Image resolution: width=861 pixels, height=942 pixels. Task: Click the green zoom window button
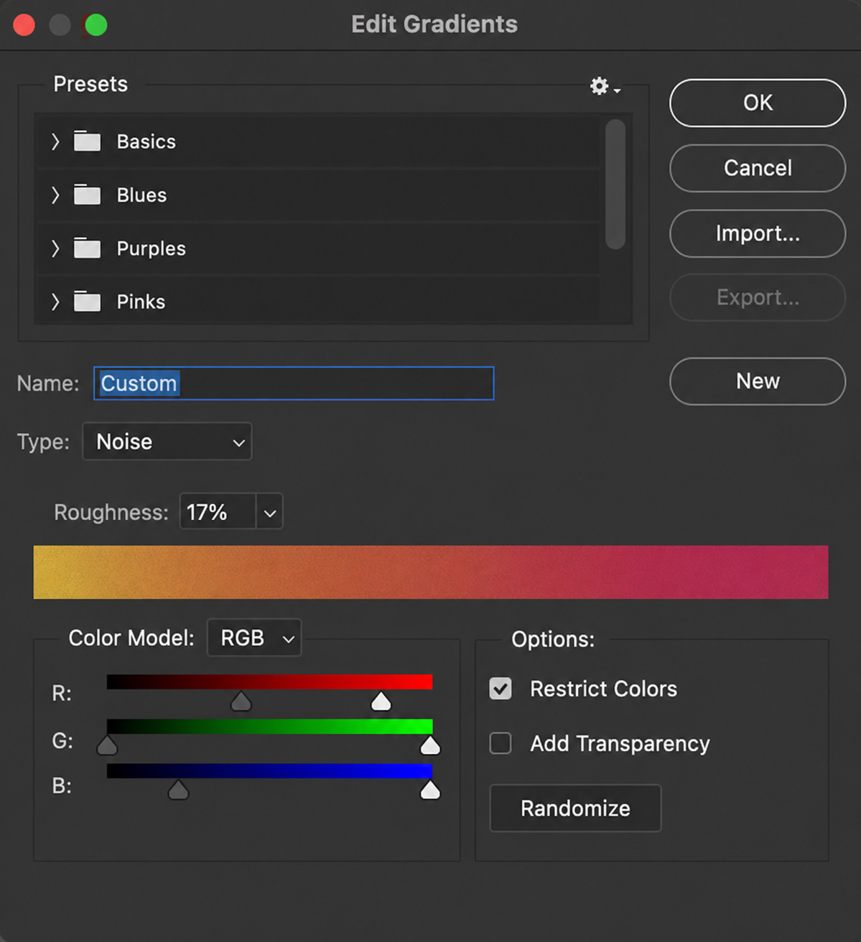click(96, 25)
